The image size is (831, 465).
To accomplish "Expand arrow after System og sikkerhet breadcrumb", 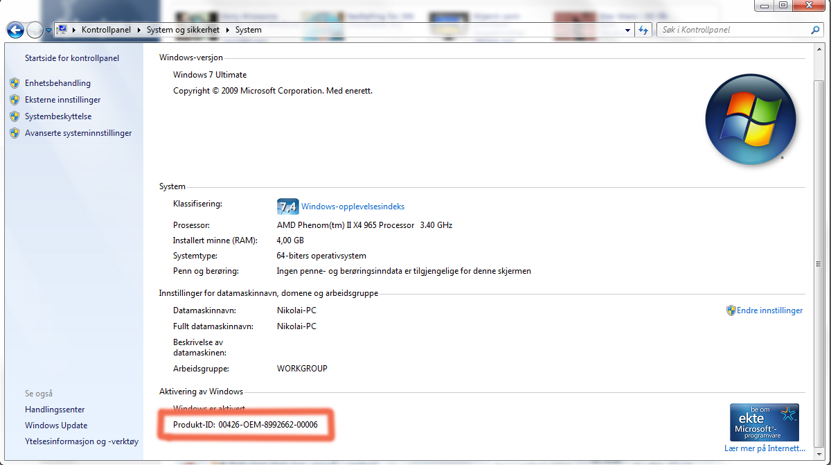I will (x=229, y=30).
